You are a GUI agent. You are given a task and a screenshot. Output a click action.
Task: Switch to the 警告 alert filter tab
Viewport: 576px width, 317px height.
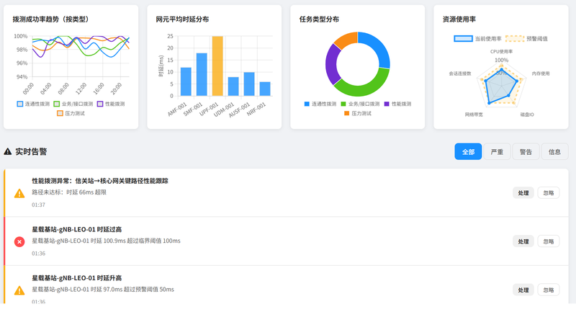526,151
